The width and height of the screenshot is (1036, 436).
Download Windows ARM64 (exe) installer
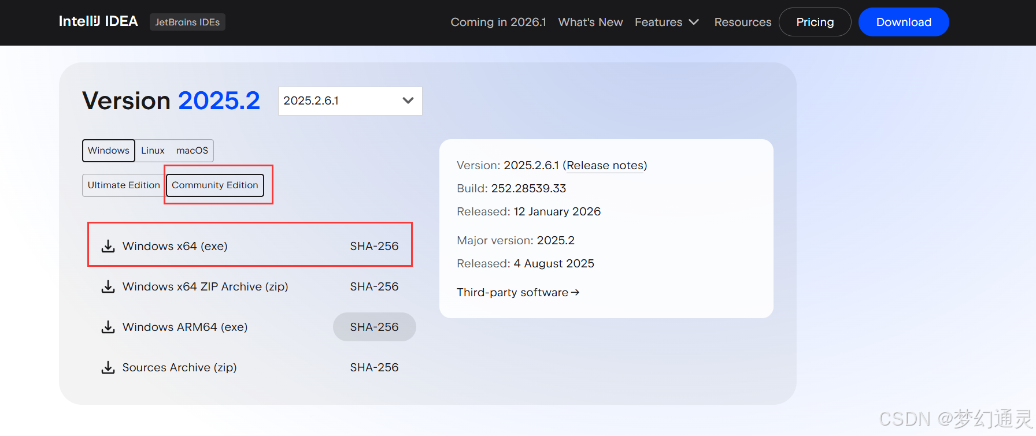click(x=185, y=327)
